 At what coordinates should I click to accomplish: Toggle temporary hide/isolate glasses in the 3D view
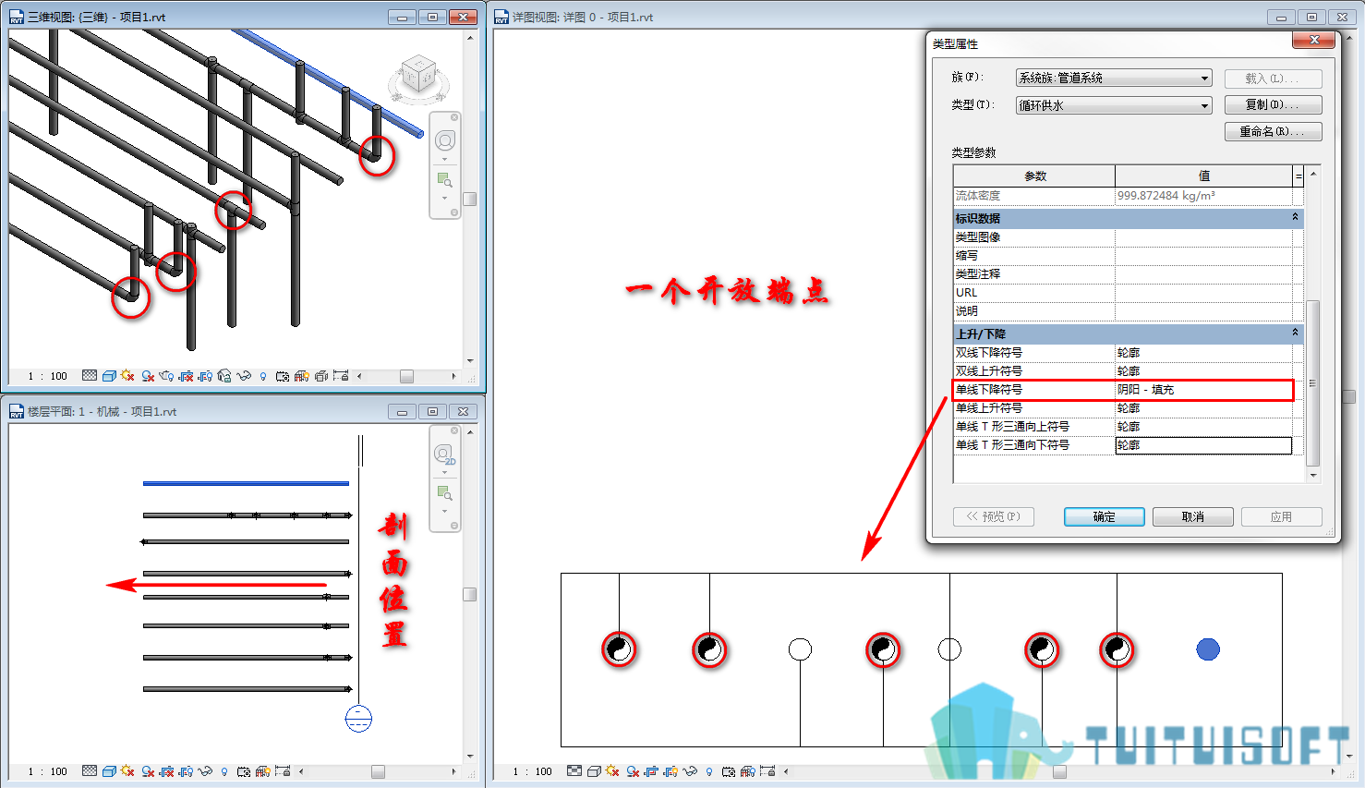click(244, 376)
